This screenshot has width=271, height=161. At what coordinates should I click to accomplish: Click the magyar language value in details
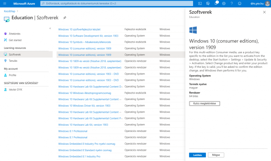193,88
